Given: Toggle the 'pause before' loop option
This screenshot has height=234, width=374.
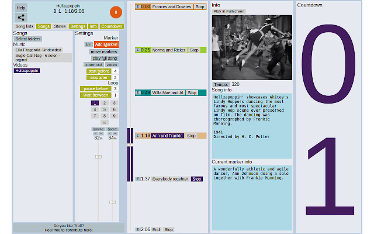Looking at the screenshot, I should point(96,88).
